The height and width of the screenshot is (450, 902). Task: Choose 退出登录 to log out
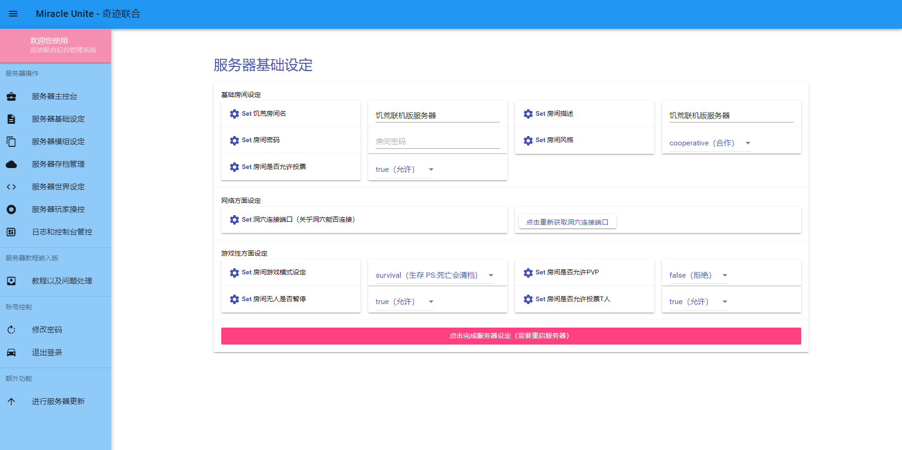coord(56,353)
